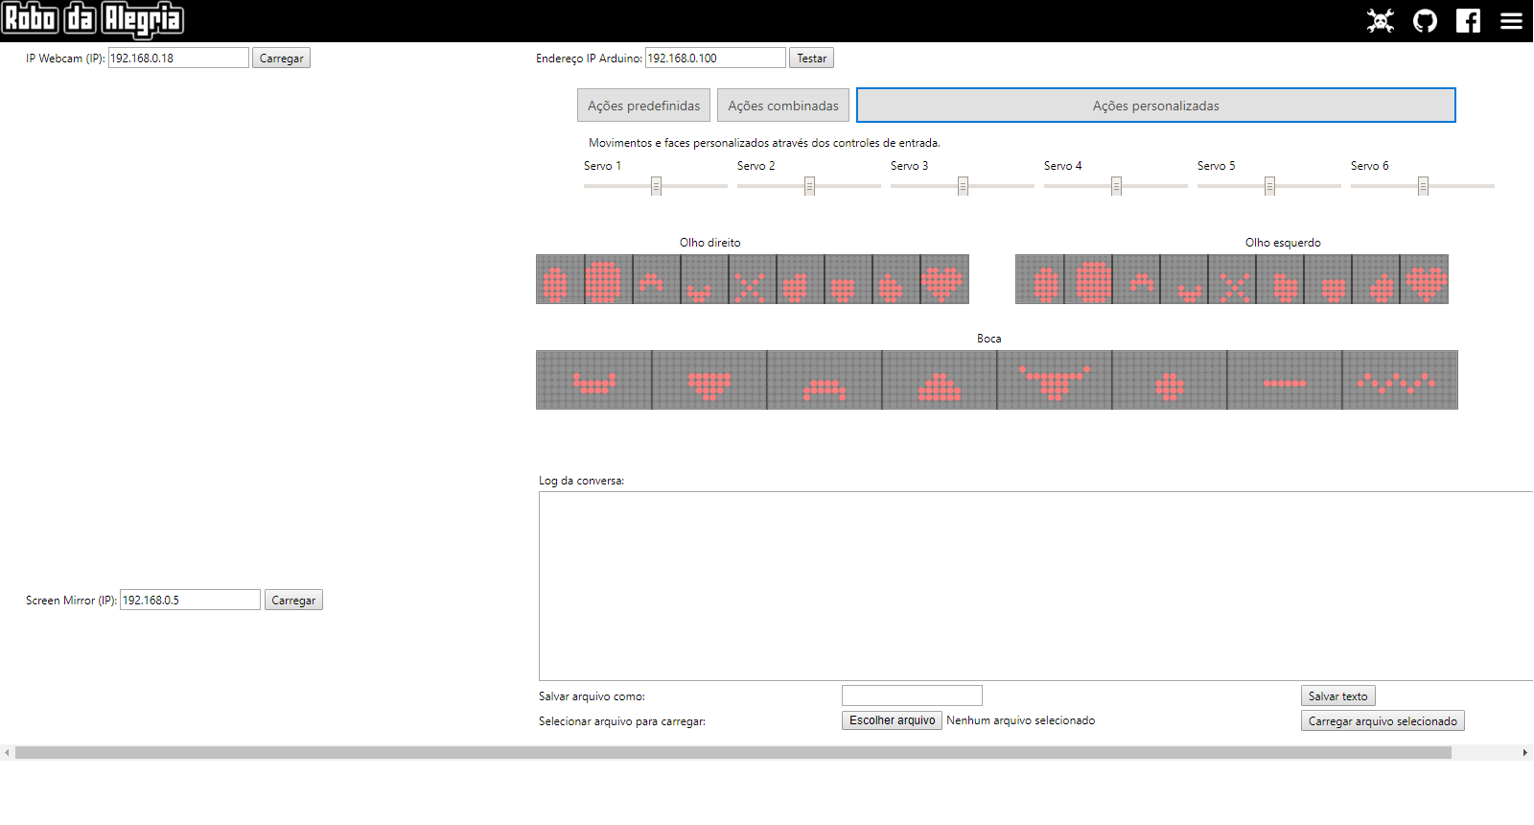
Task: Select the X-shaped eye for Olho direito
Action: coord(753,279)
